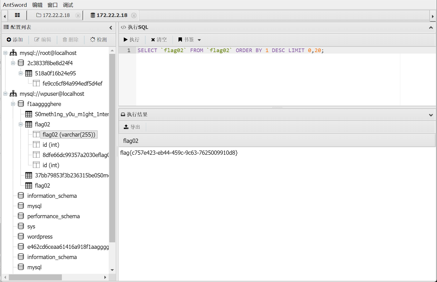Collapse the Execute SQL panel chevron
The width and height of the screenshot is (437, 282).
click(431, 27)
